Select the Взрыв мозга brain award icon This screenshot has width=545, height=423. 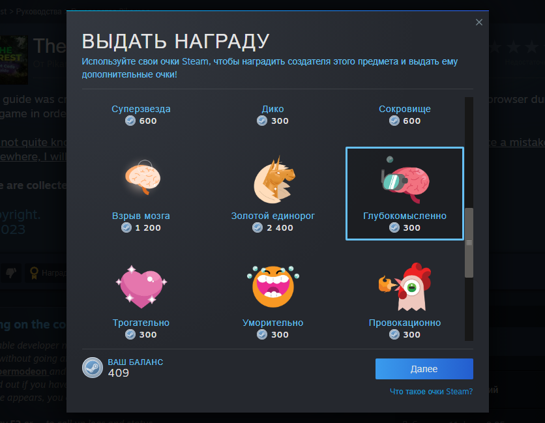click(143, 177)
